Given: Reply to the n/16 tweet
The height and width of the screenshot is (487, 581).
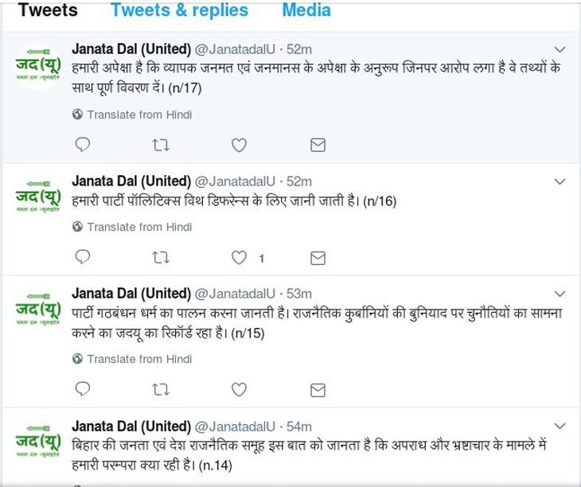Looking at the screenshot, I should click(x=82, y=257).
